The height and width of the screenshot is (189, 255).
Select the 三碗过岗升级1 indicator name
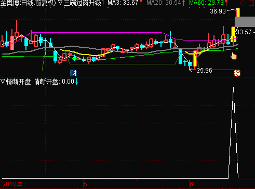point(84,3)
